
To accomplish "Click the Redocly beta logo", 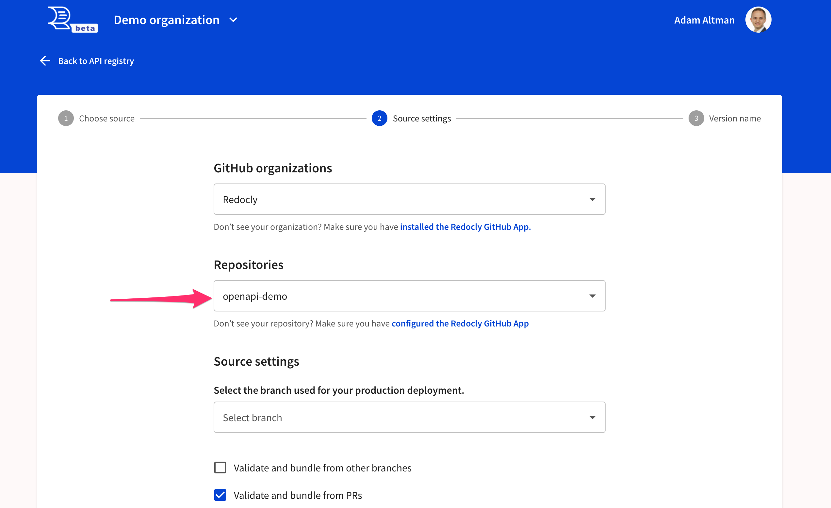I will tap(73, 20).
